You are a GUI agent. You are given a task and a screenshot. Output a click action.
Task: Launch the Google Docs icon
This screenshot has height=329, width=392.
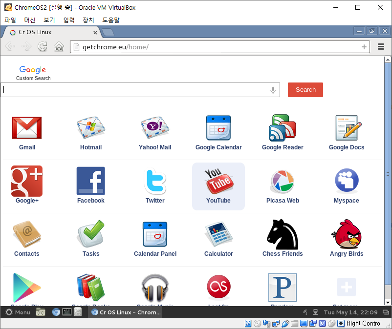[x=348, y=128]
